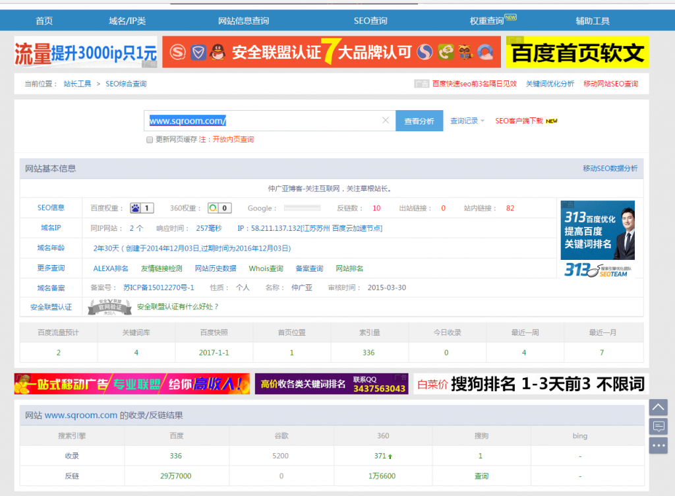Click the backlink count 10
The height and width of the screenshot is (496, 675).
(x=376, y=208)
